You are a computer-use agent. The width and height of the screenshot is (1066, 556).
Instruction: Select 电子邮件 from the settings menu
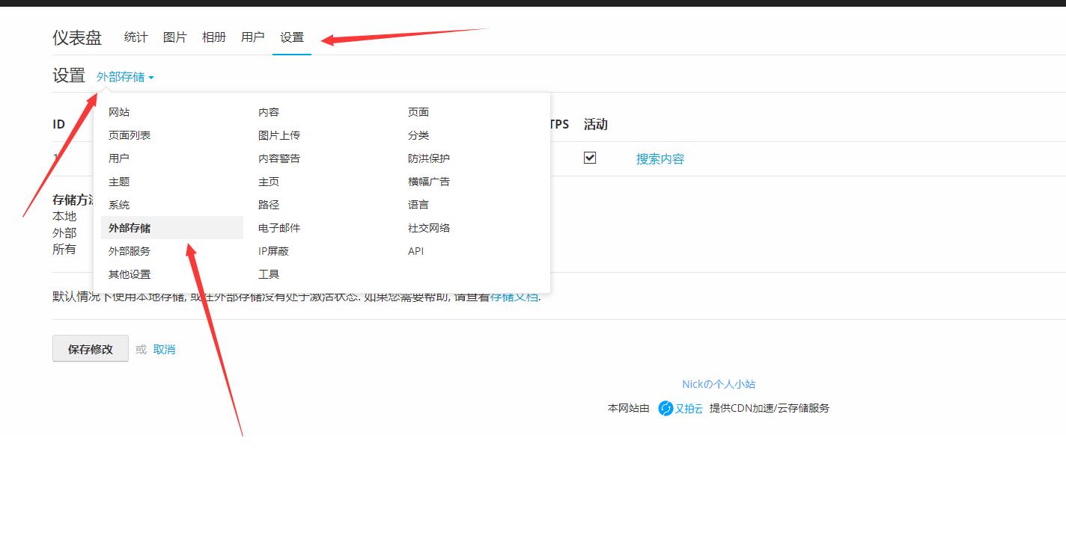279,227
